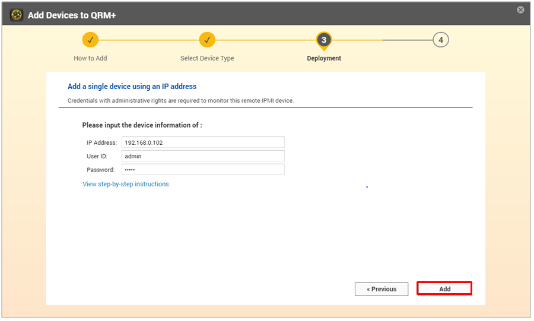Go to Select Device Type step checkmark
This screenshot has width=534, height=321.
click(x=207, y=40)
